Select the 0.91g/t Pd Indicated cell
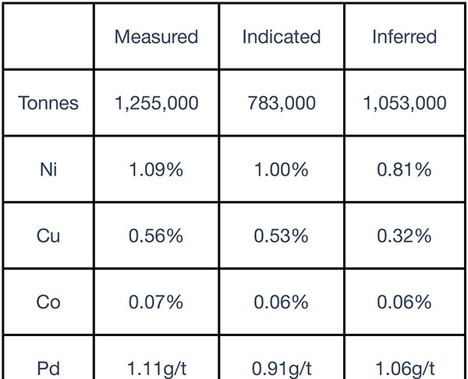468x379 pixels. (281, 368)
